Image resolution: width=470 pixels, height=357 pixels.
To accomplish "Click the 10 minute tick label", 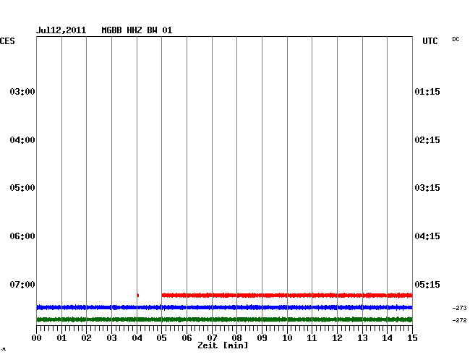I will coord(287,338).
